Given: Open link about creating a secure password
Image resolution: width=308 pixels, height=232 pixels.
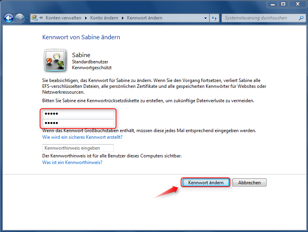Looking at the screenshot, I should point(82,137).
